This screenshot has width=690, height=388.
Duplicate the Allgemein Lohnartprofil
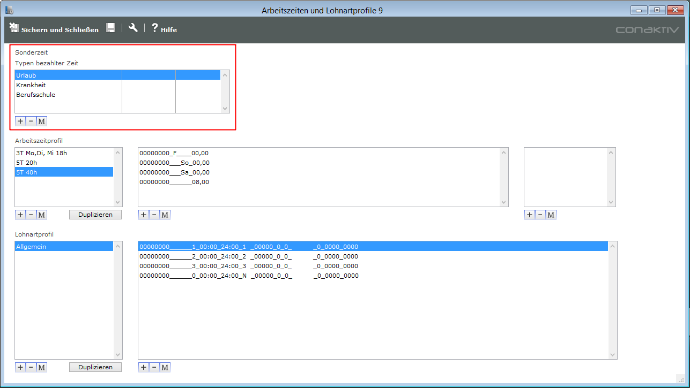click(x=95, y=368)
